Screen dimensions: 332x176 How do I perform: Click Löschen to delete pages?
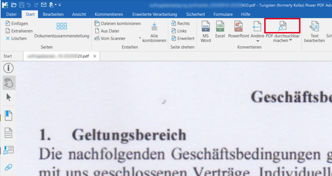(16, 38)
